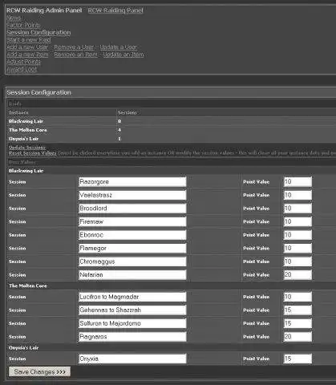336x385 pixels.
Task: Focus the Vaelastrasz session name field
Action: 132,195
